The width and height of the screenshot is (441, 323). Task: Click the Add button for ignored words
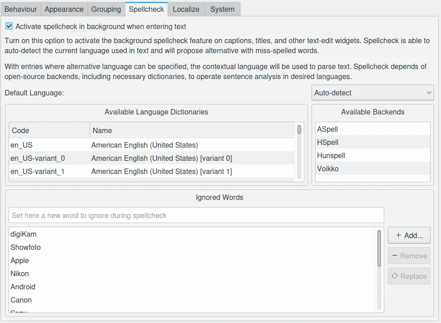409,235
